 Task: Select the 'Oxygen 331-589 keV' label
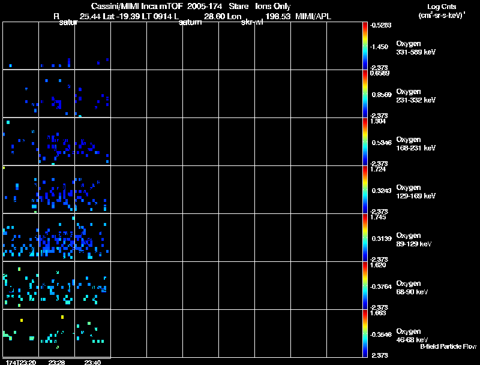pyautogui.click(x=416, y=48)
